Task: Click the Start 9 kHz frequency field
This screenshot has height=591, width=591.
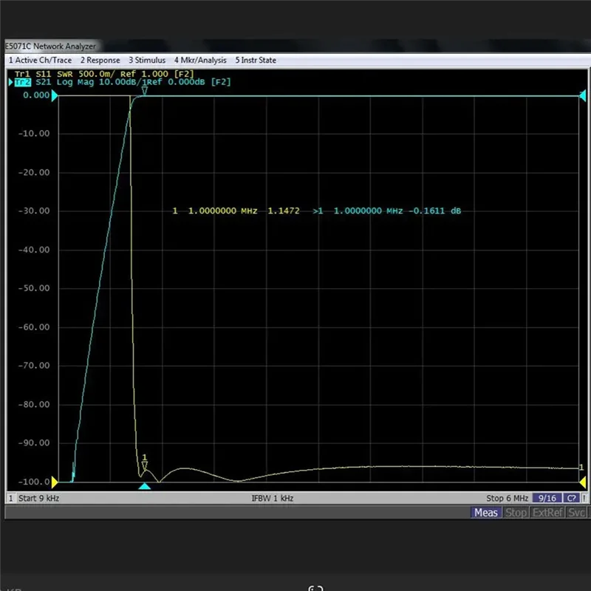Action: 38,498
